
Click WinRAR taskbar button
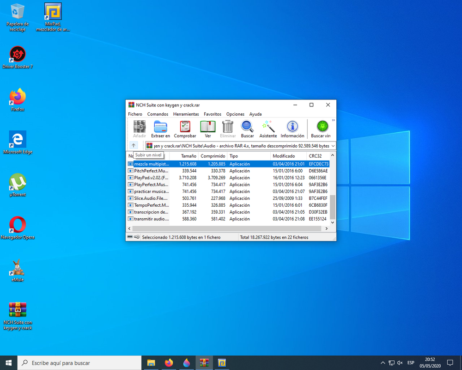204,363
